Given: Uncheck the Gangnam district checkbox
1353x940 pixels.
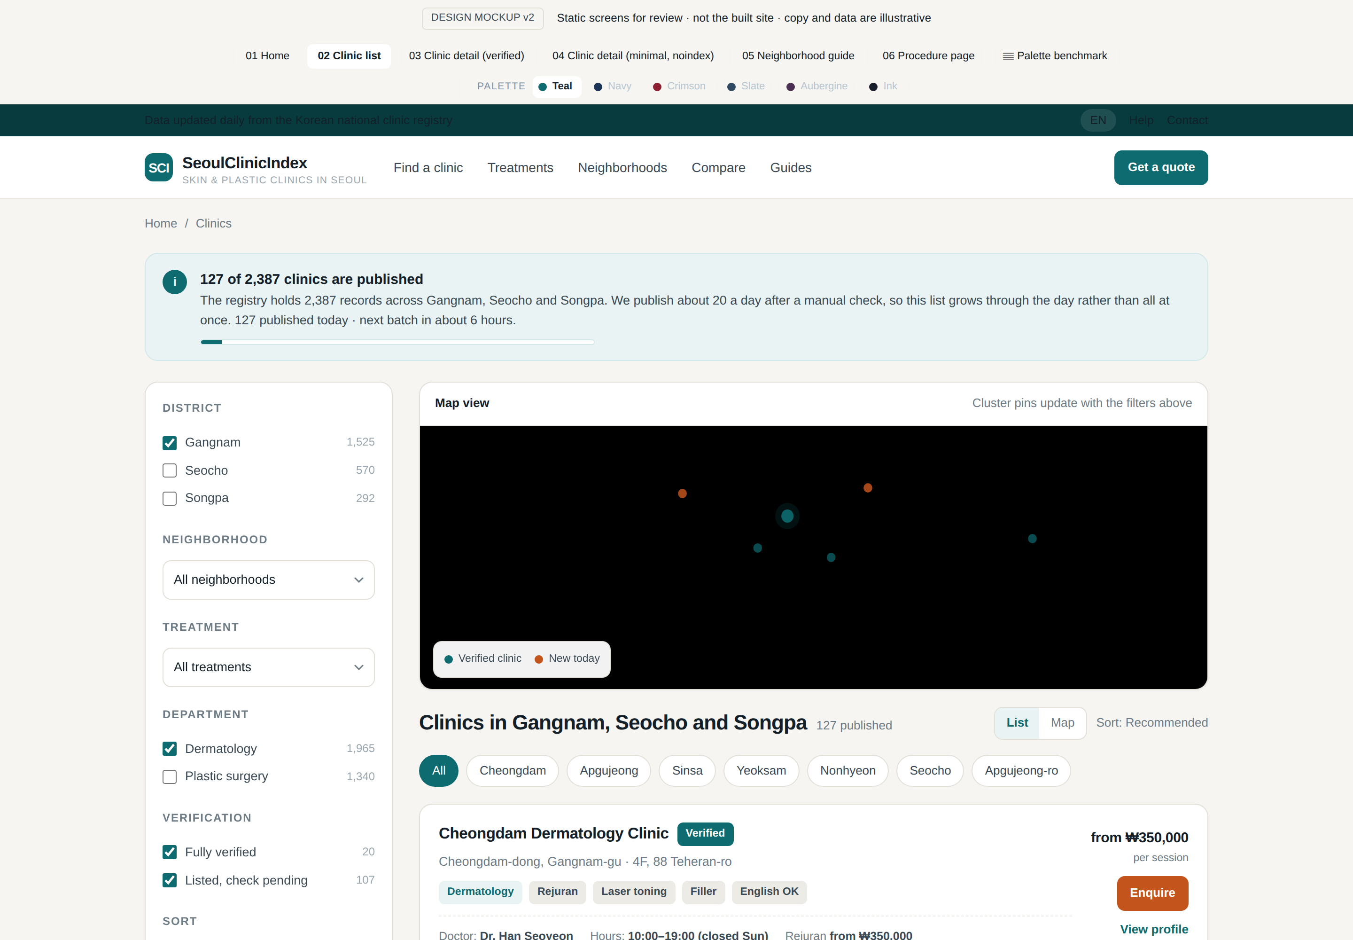Looking at the screenshot, I should [170, 442].
